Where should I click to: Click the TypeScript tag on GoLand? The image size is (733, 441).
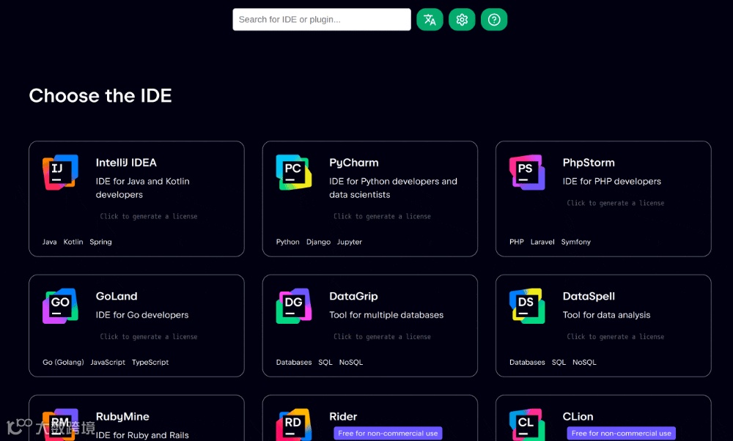150,363
